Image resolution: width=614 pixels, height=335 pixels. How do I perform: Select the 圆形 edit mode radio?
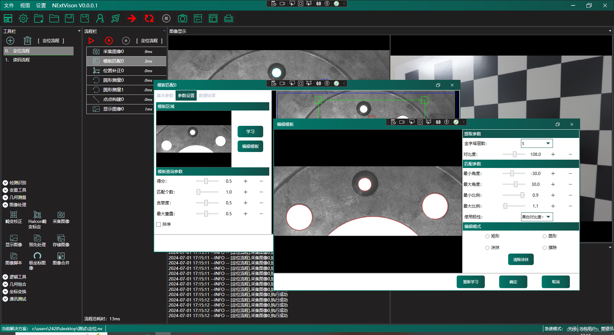(x=545, y=236)
